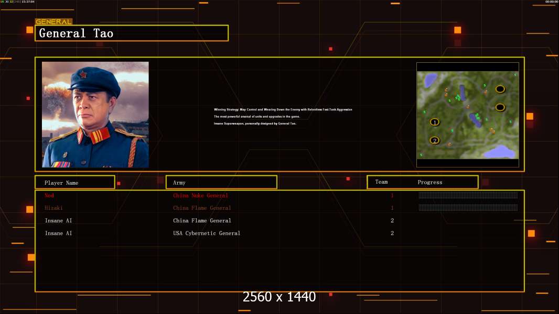Image resolution: width=559 pixels, height=314 pixels.
Task: Click the Team column header label
Action: tap(381, 182)
